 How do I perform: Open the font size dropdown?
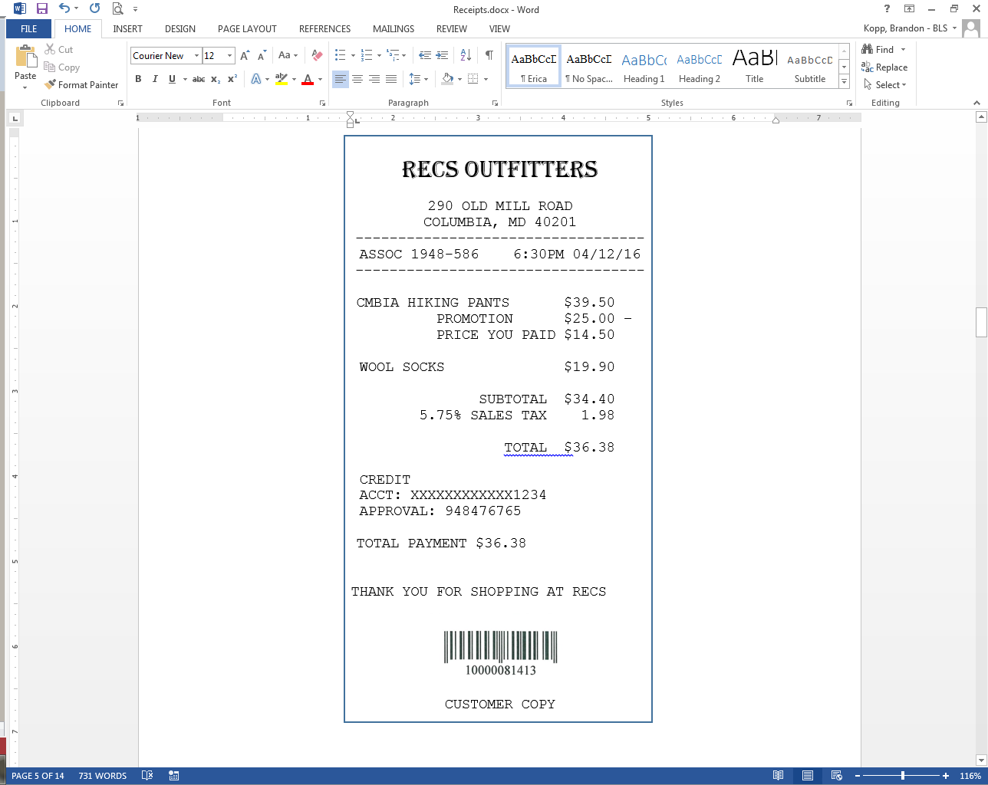(229, 56)
